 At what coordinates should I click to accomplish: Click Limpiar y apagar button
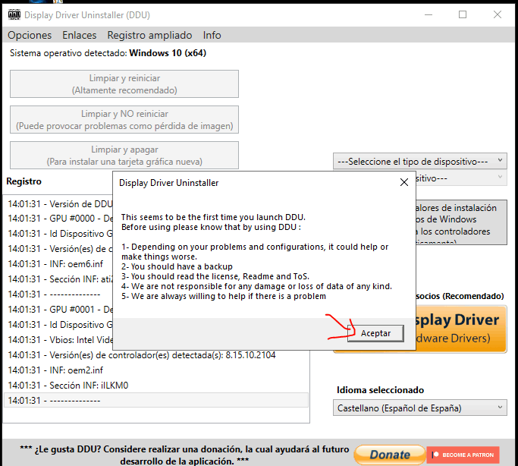tap(124, 156)
